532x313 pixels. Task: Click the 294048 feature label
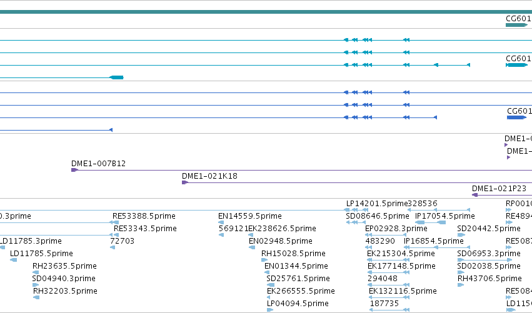tap(383, 279)
